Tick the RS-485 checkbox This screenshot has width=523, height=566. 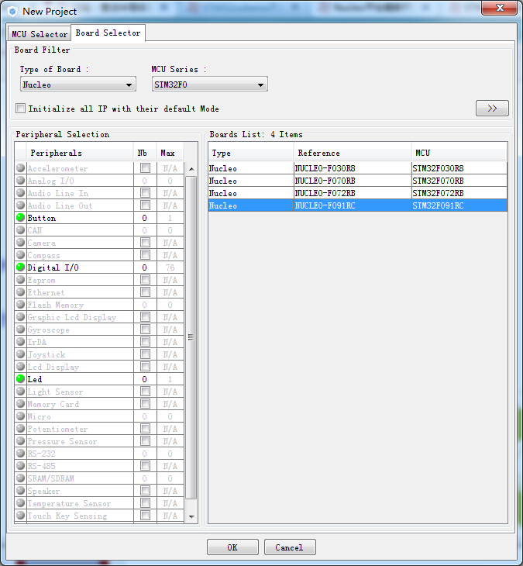click(145, 466)
